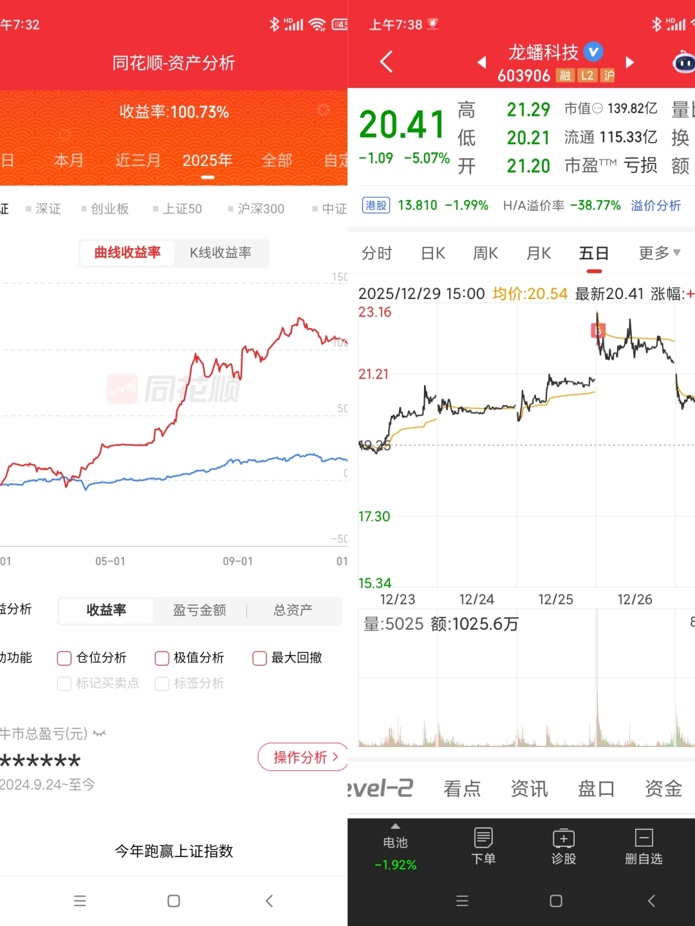Switch to 分时 chart tab
The image size is (695, 926).
pyautogui.click(x=376, y=253)
